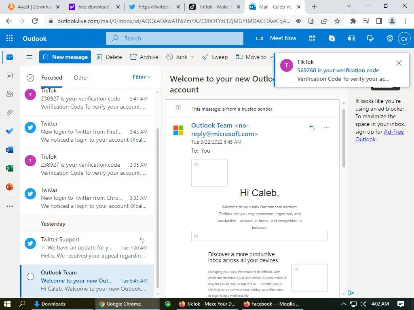Switch to the TikTok browser tab

(215, 7)
